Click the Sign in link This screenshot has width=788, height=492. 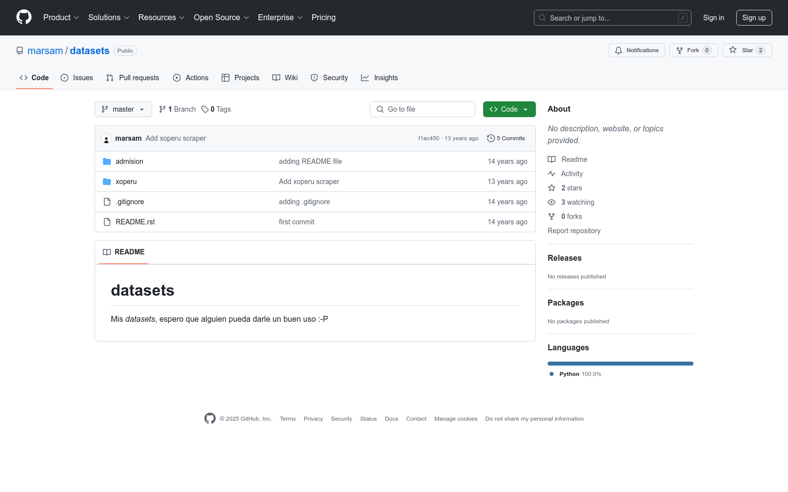pos(714,18)
